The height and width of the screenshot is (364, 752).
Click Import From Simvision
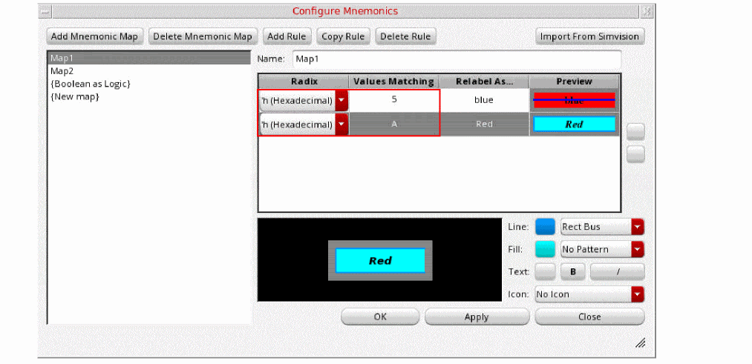point(589,36)
